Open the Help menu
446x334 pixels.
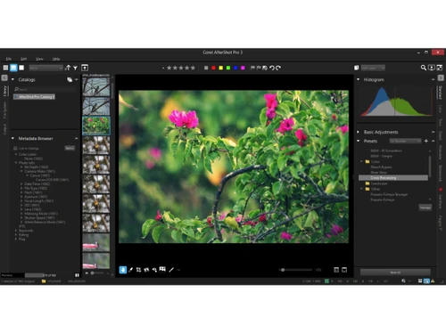pos(56,59)
